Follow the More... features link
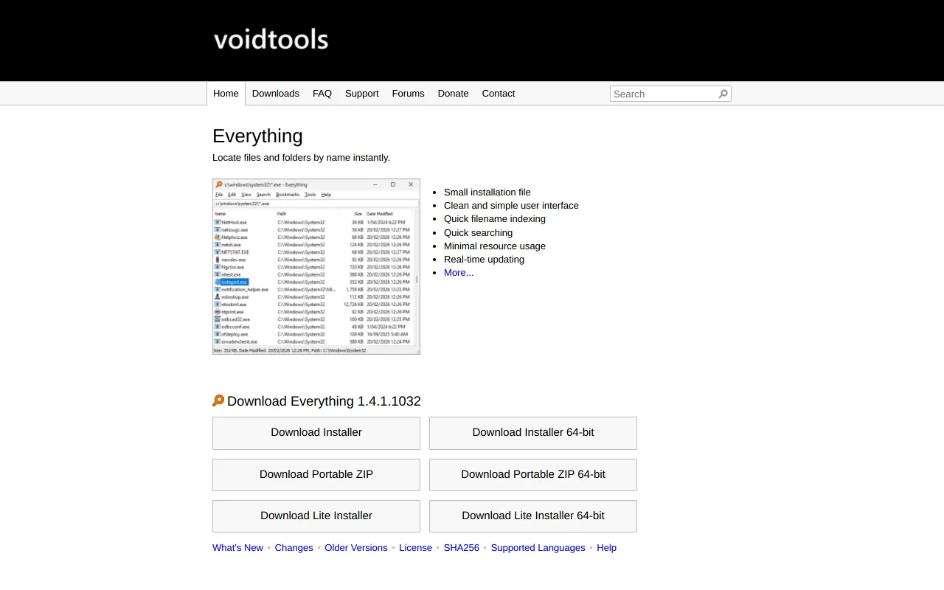The width and height of the screenshot is (944, 590). coord(459,273)
